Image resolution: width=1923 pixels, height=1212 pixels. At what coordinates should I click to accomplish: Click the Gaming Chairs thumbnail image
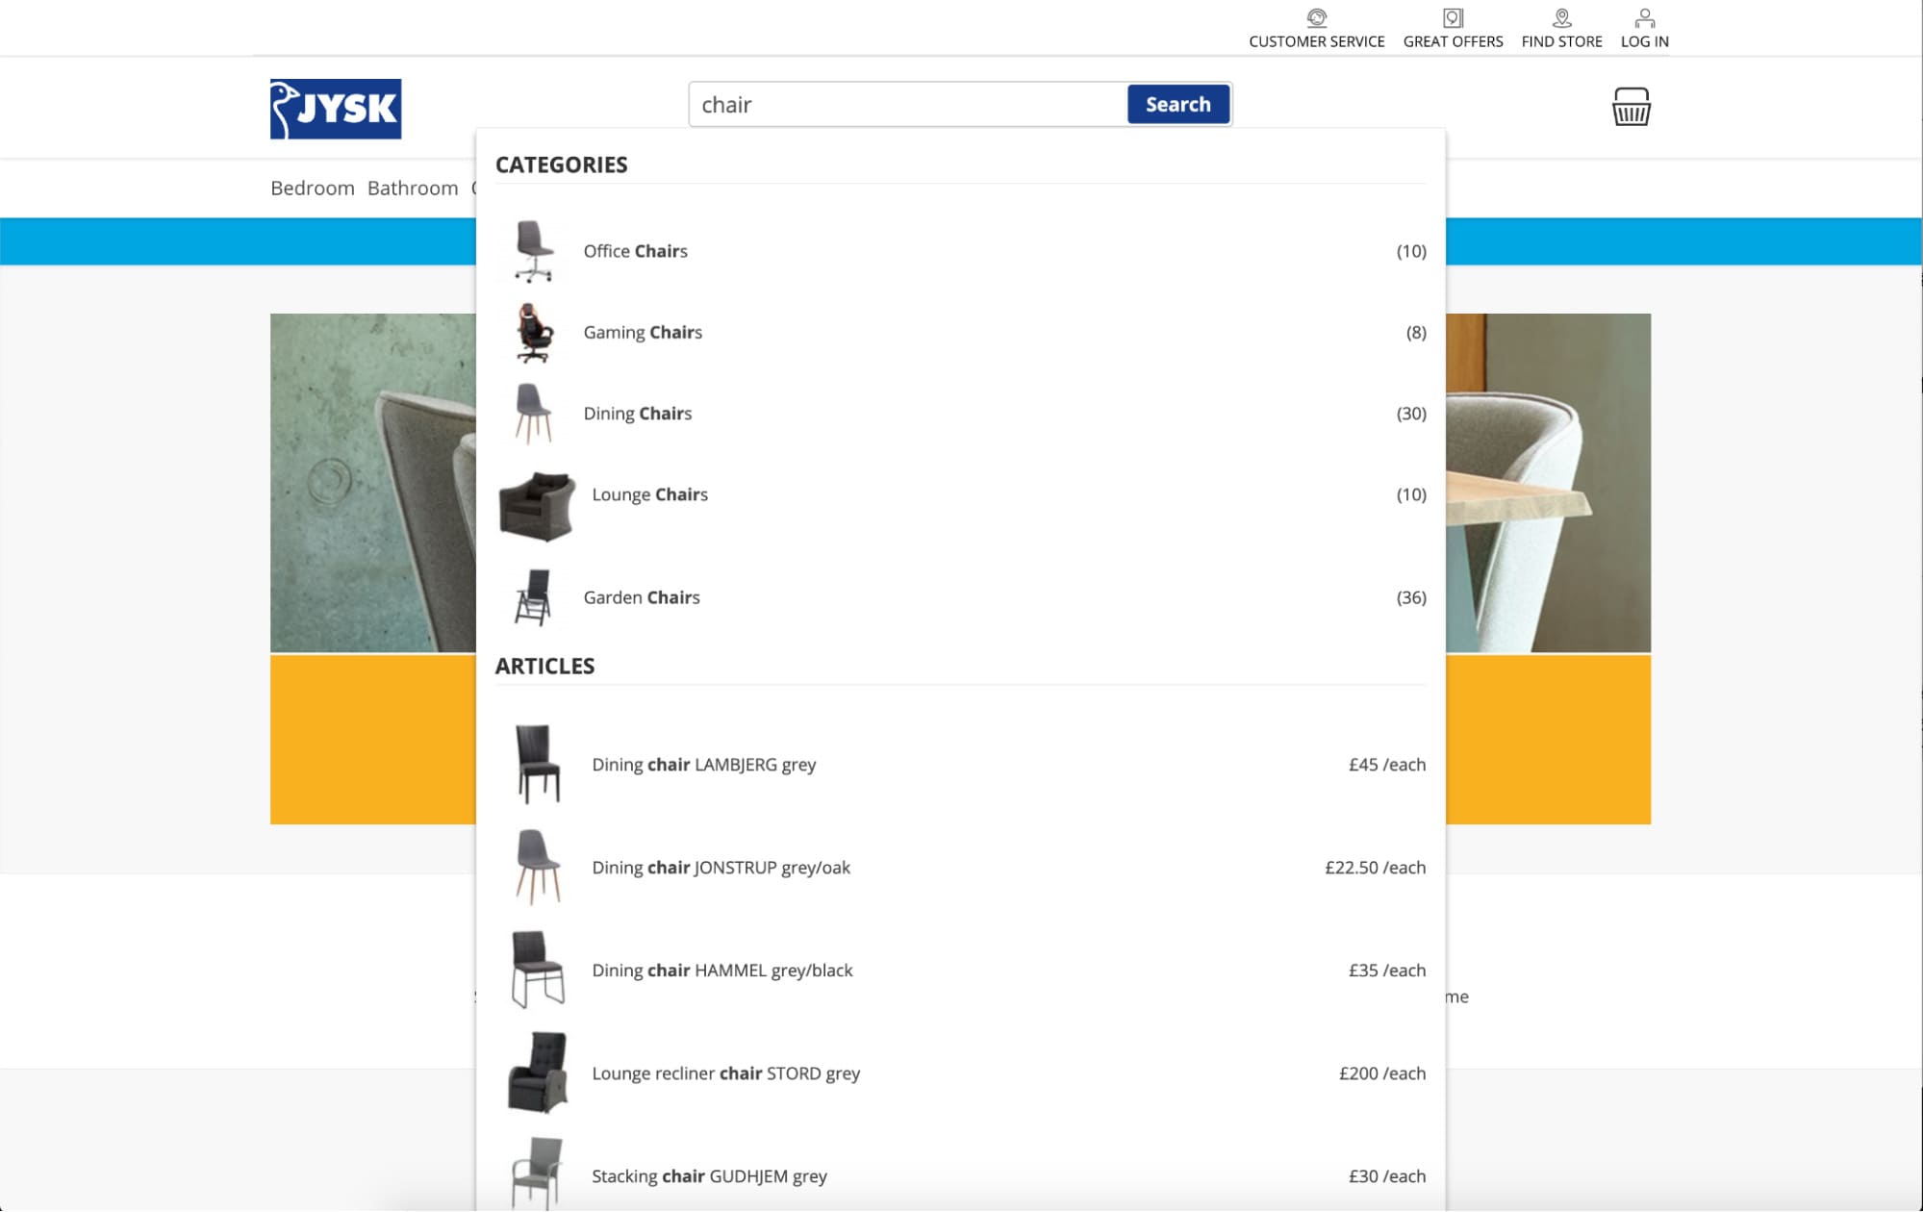(x=534, y=333)
